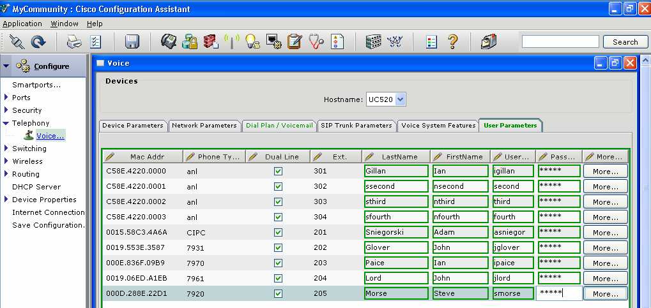Screen dimensions: 651x308
Task: Toggle Dual Line checkbox for extension 202
Action: 278,247
